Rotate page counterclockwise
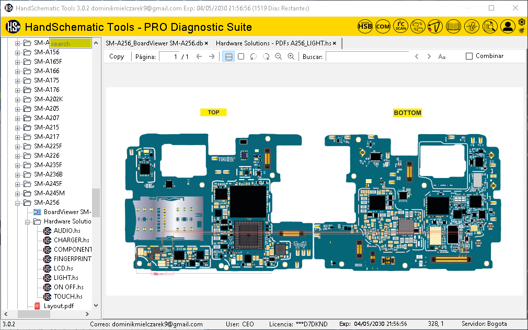This screenshot has height=330, width=528. [x=253, y=56]
